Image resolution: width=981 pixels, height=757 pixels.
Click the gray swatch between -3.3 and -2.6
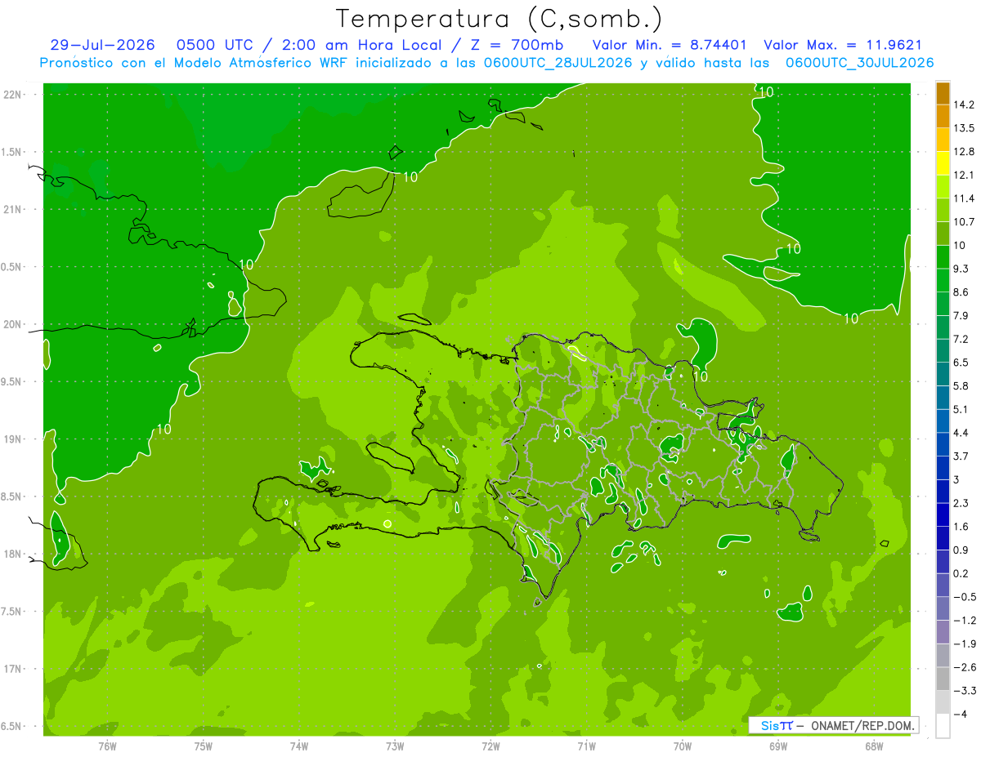point(942,678)
